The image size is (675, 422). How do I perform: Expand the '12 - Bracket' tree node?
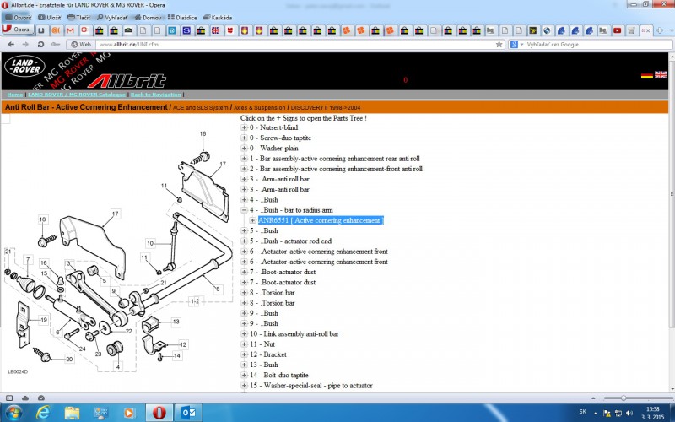click(244, 354)
